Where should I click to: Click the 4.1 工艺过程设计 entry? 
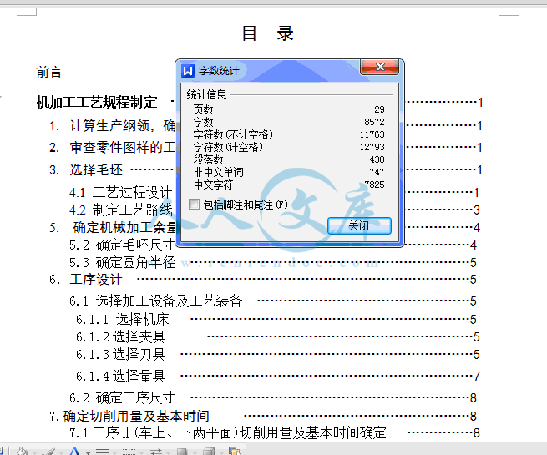coord(121,192)
